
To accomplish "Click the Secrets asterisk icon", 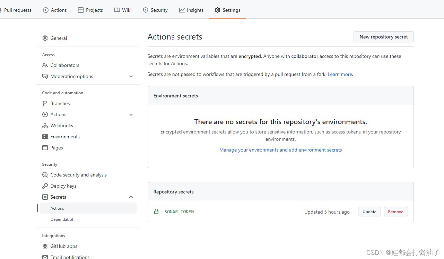I will (x=45, y=197).
